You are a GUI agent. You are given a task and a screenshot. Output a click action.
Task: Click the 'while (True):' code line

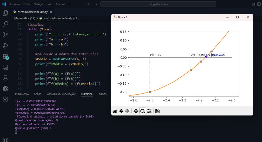[40, 30]
